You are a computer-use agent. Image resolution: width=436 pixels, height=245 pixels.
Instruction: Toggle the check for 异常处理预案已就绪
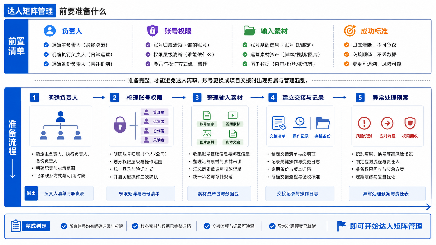coord(272,226)
